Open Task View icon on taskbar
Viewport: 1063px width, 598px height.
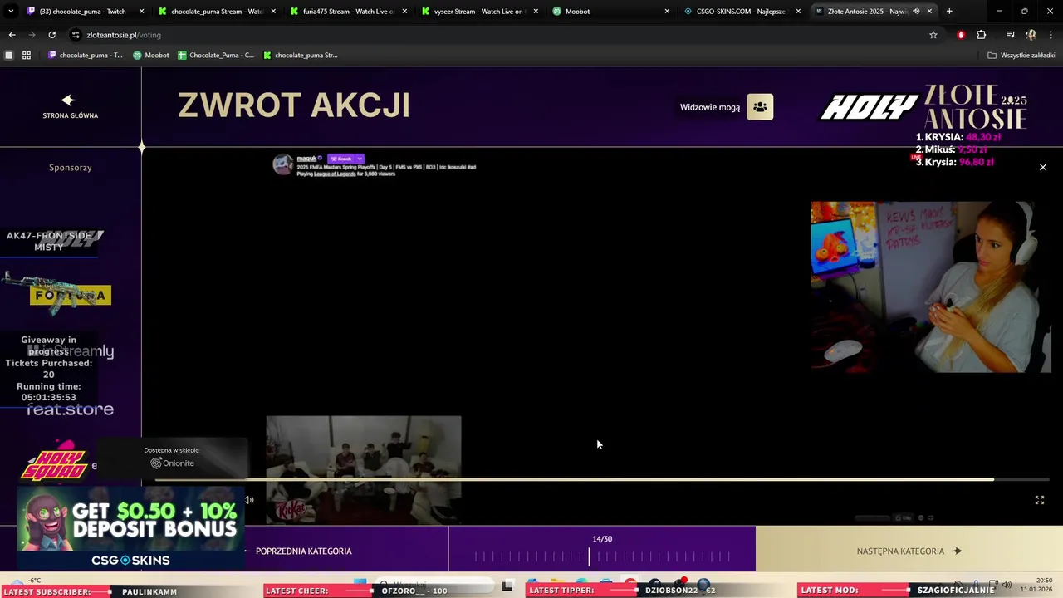(507, 586)
